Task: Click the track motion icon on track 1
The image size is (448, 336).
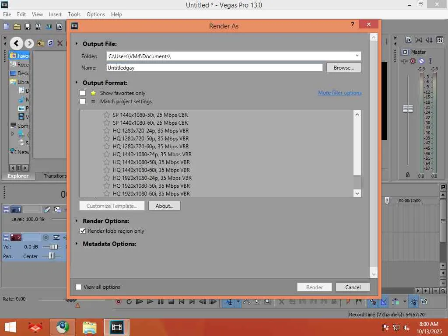Action: pyautogui.click(x=57, y=210)
